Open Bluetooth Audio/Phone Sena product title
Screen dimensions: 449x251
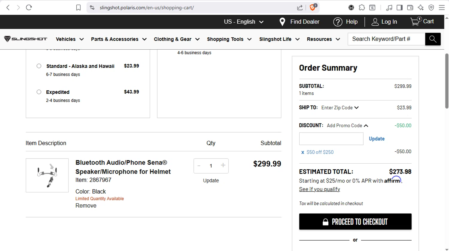coord(123,167)
